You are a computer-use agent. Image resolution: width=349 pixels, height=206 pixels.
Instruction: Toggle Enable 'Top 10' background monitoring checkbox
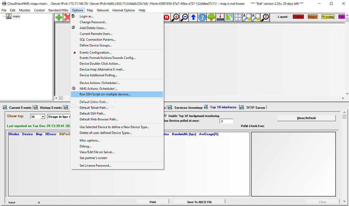[165, 116]
